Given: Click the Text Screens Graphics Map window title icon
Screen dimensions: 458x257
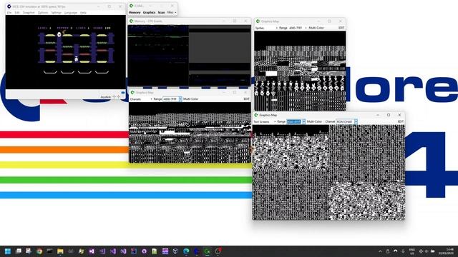Looking at the screenshot, I should click(x=256, y=115).
